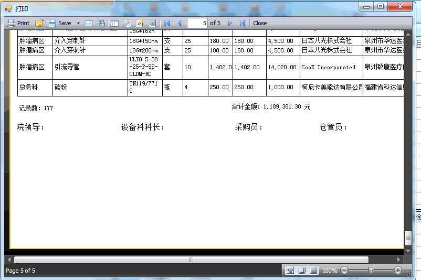Open a report file with folder icon

pos(39,23)
